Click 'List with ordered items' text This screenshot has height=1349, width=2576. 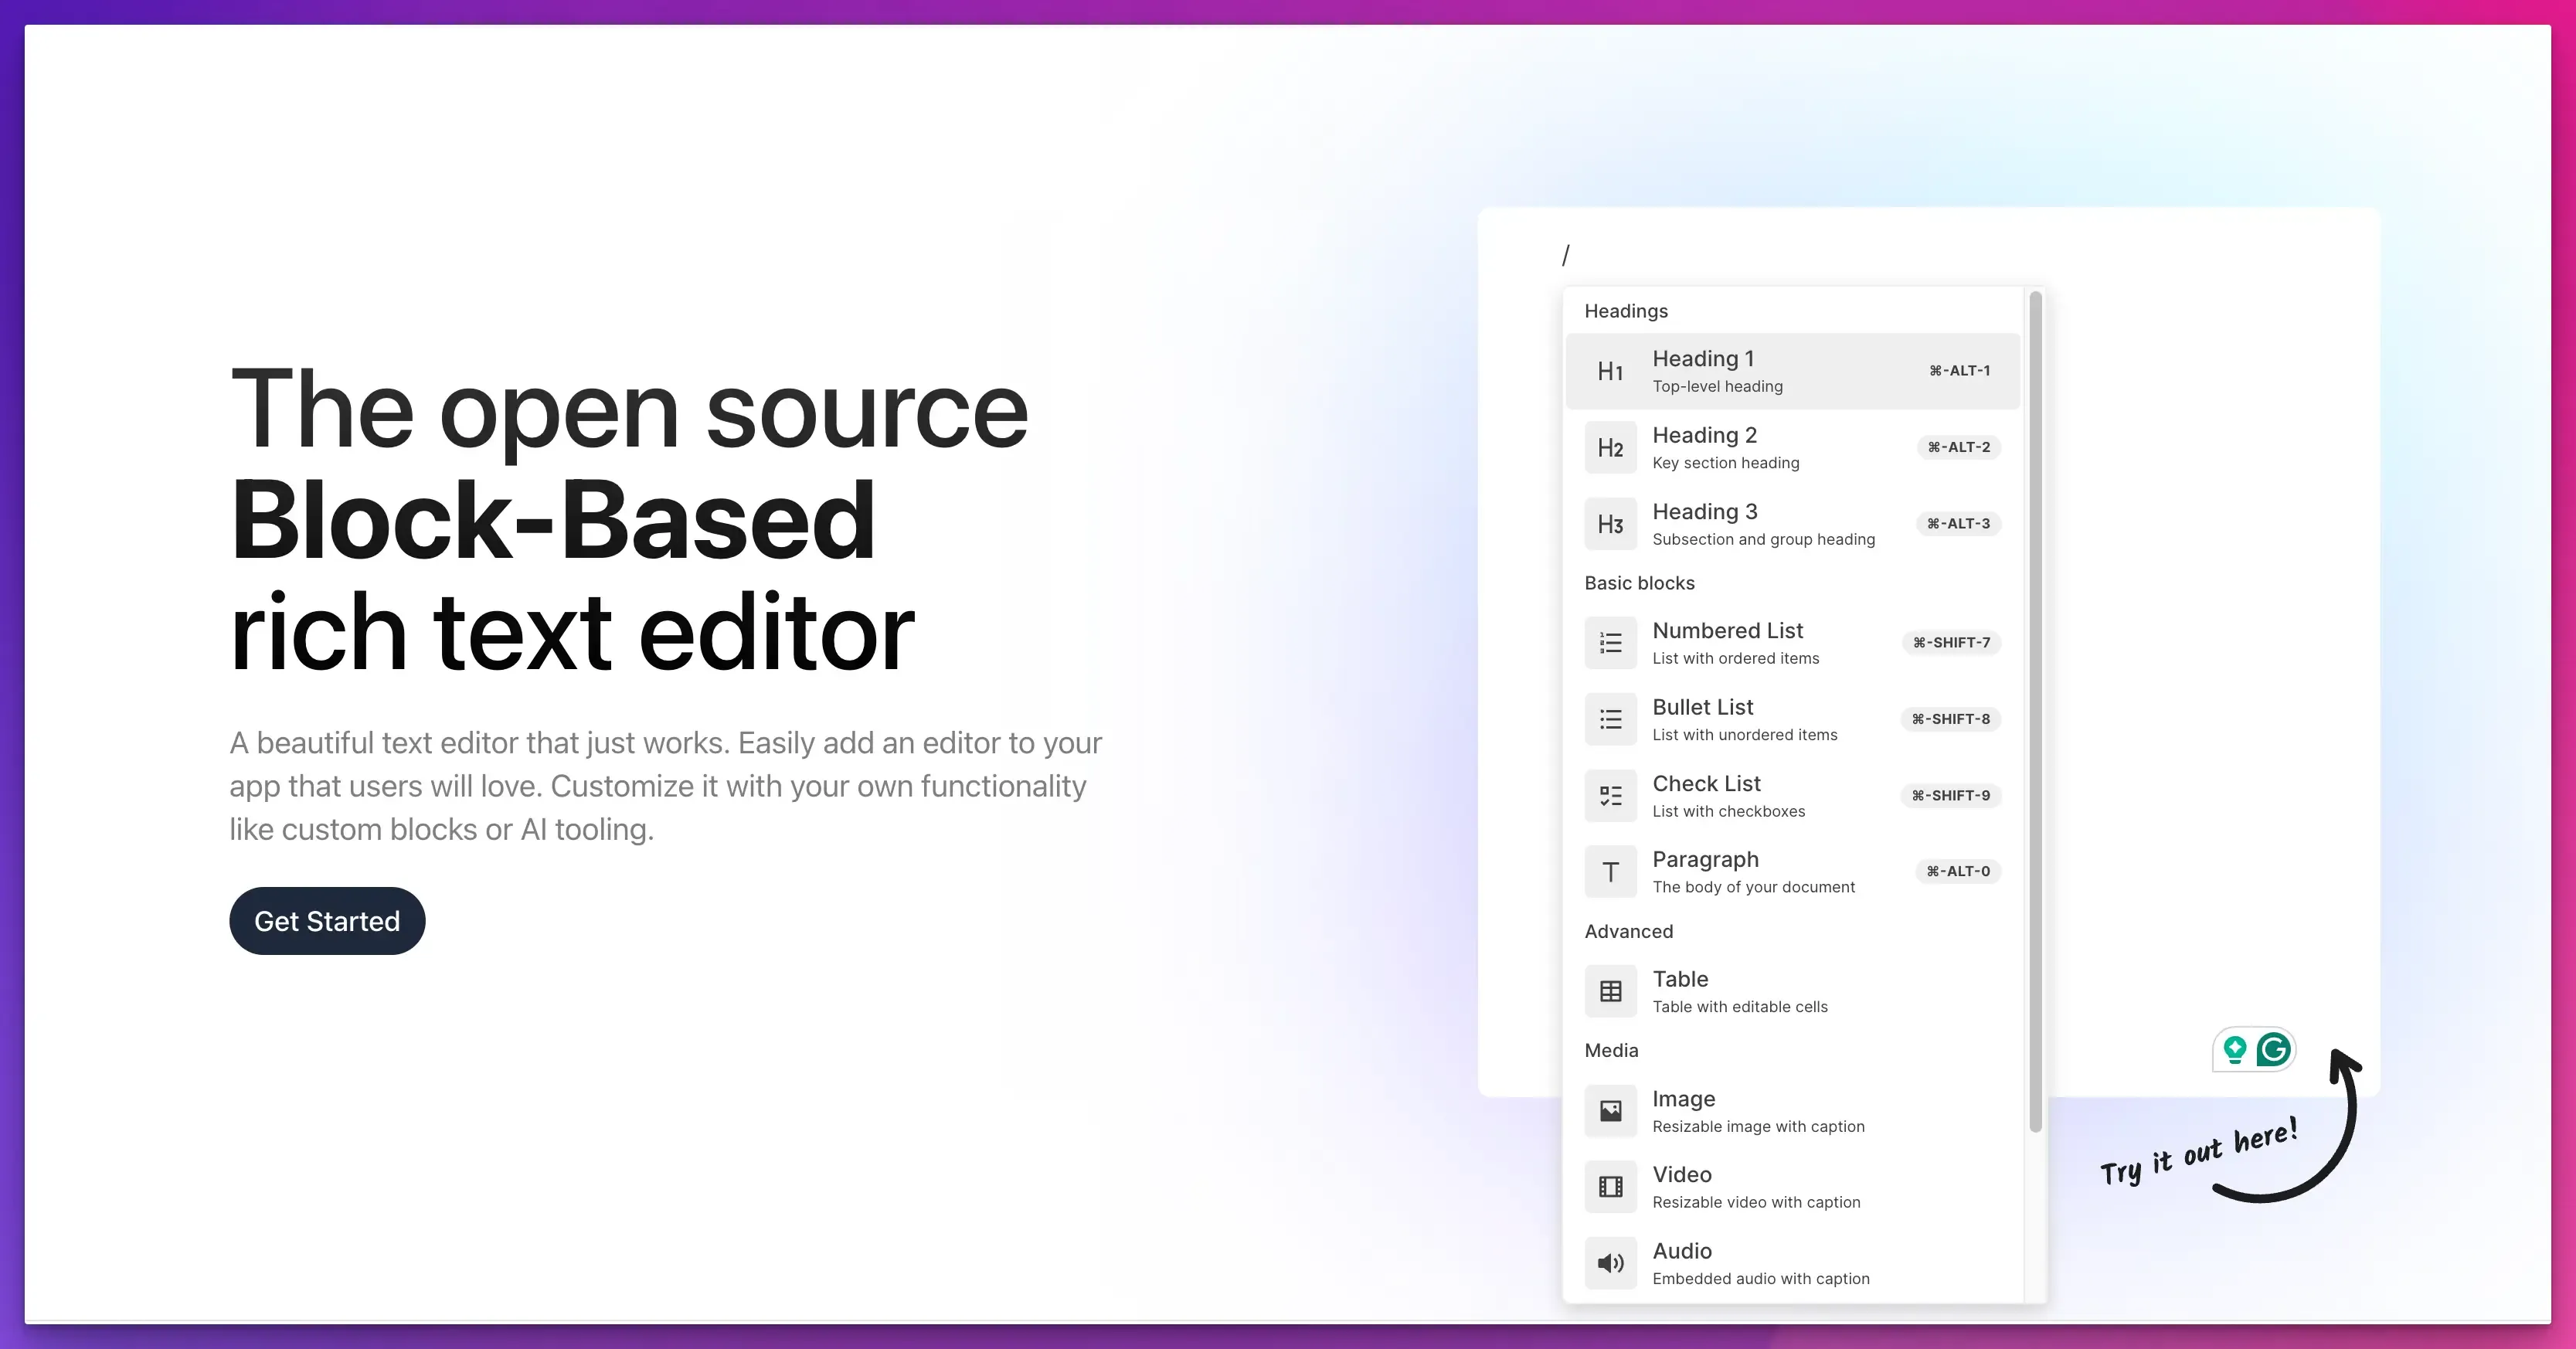pos(1735,658)
